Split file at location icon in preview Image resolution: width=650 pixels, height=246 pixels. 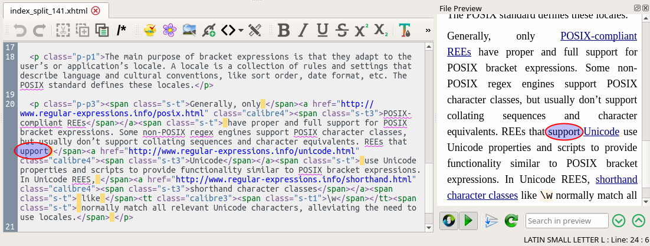pyautogui.click(x=492, y=220)
